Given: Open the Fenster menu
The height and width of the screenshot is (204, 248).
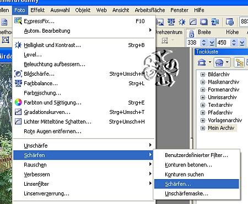Looking at the screenshot, I should click(x=179, y=10).
